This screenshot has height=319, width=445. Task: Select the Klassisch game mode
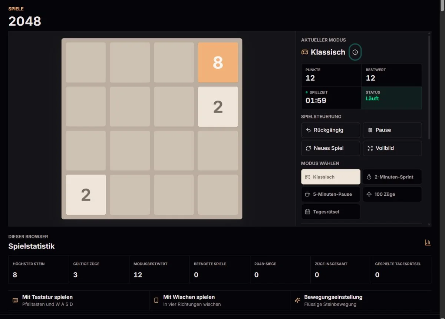[x=331, y=177]
